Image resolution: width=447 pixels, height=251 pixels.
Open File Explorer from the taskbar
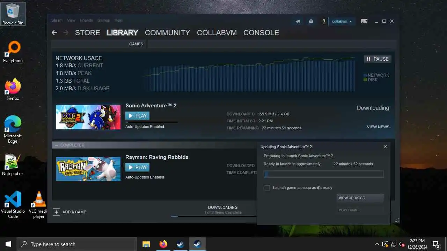146,244
